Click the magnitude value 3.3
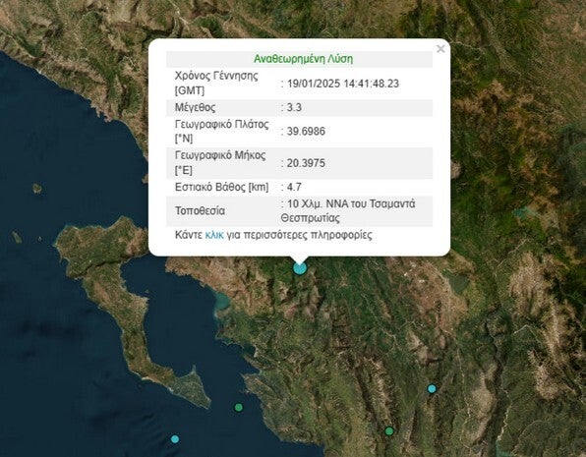 (294, 108)
